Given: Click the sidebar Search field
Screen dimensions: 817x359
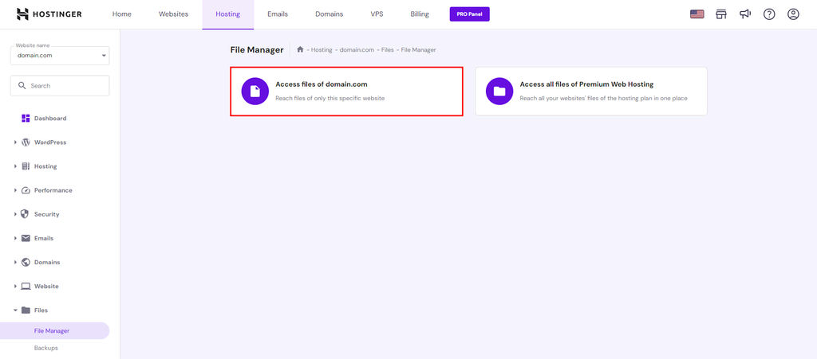Looking at the screenshot, I should pyautogui.click(x=60, y=86).
